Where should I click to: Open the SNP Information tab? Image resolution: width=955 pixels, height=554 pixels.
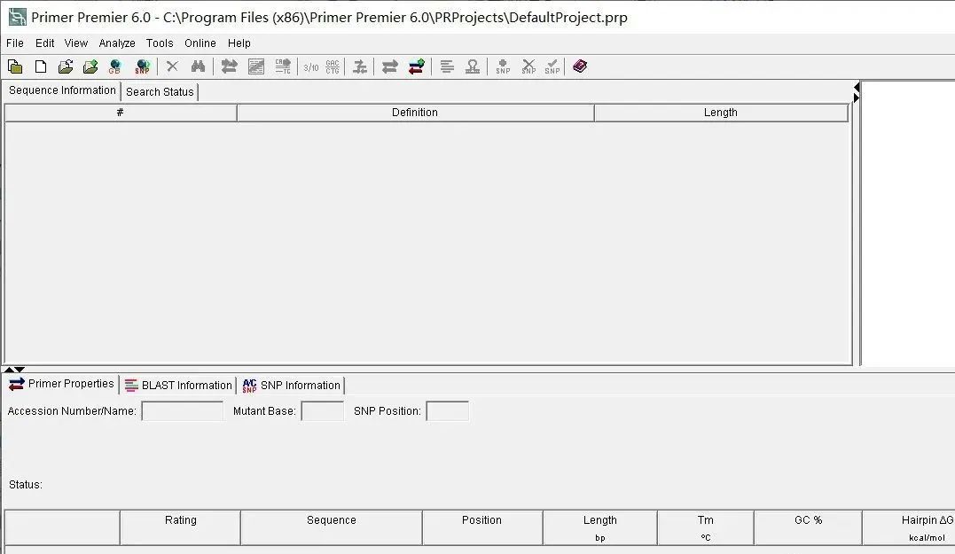pyautogui.click(x=291, y=386)
